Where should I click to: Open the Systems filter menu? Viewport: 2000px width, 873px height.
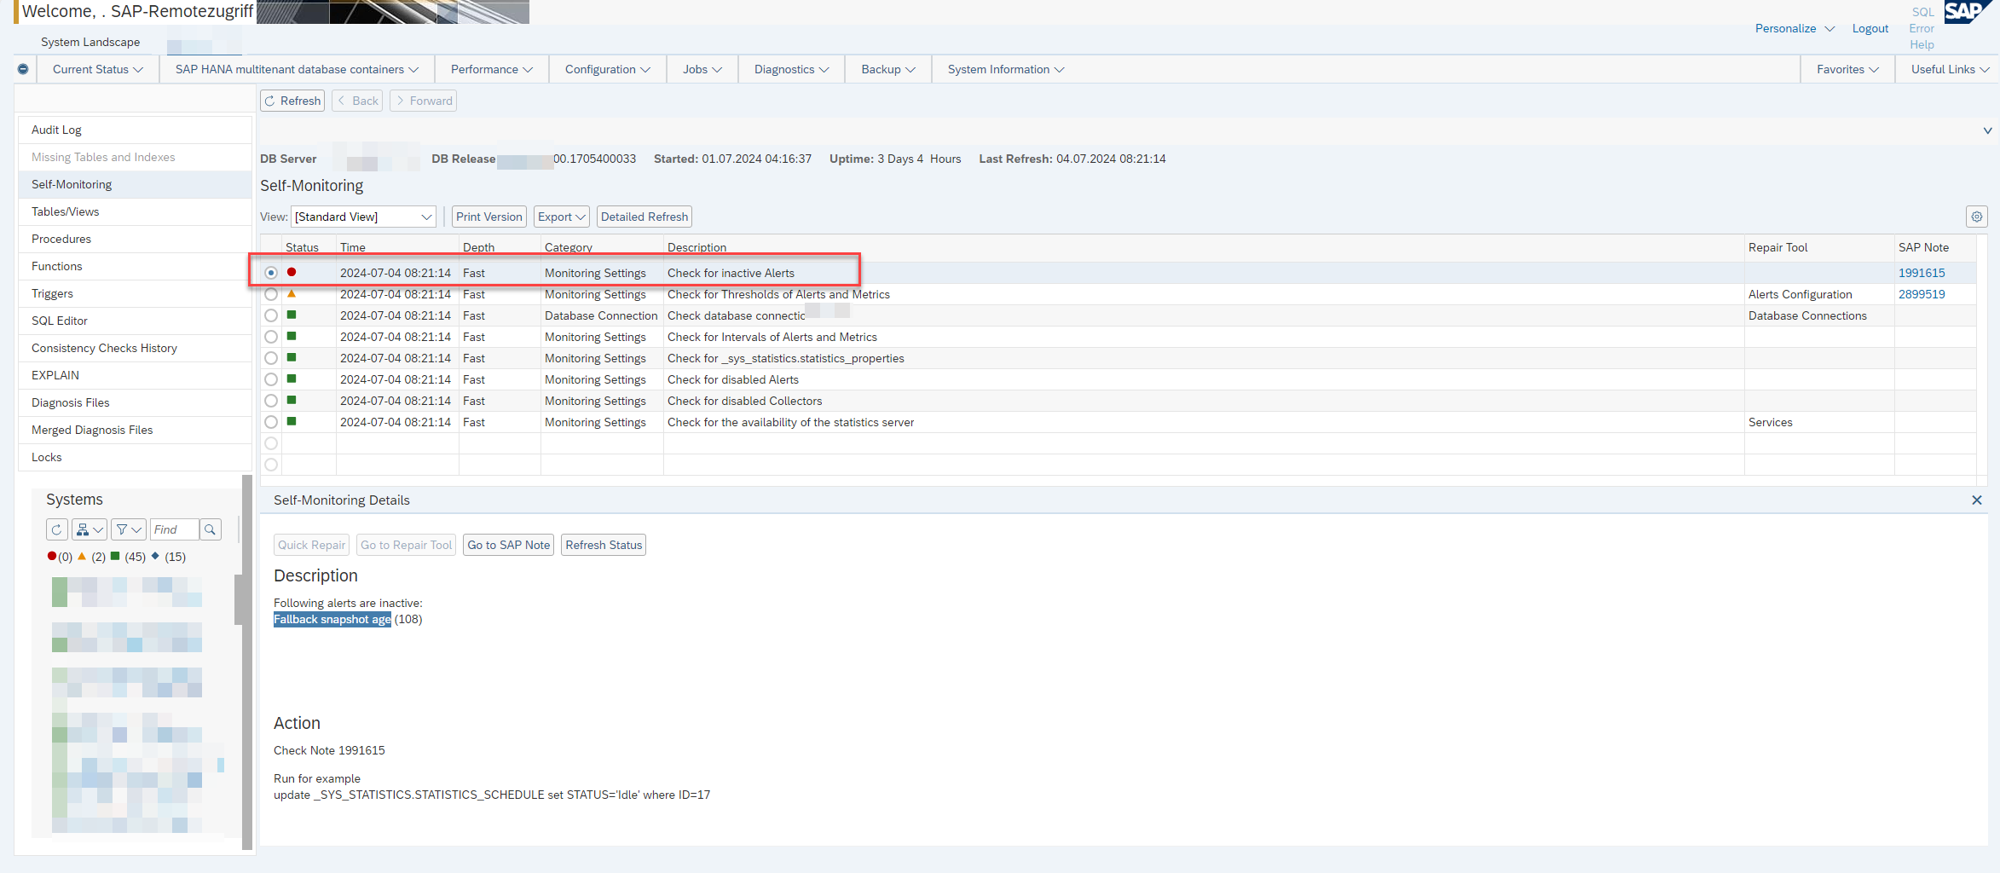129,529
